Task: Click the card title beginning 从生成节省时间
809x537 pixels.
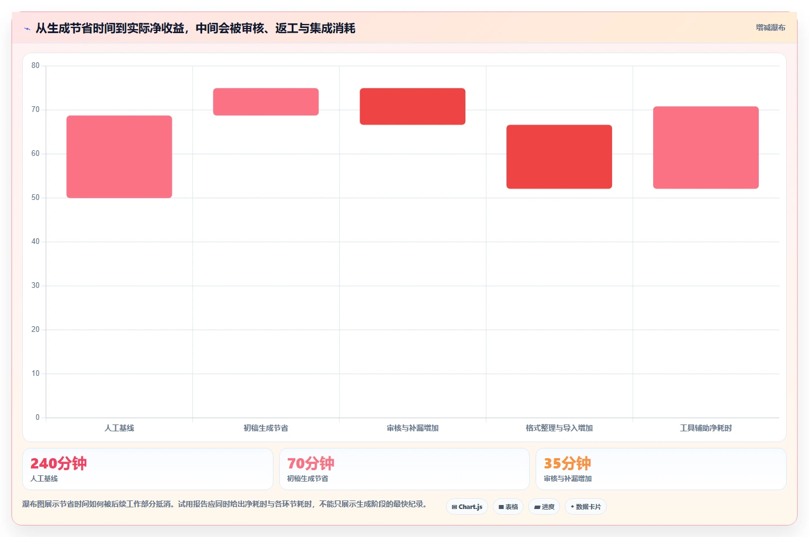Action: click(195, 29)
